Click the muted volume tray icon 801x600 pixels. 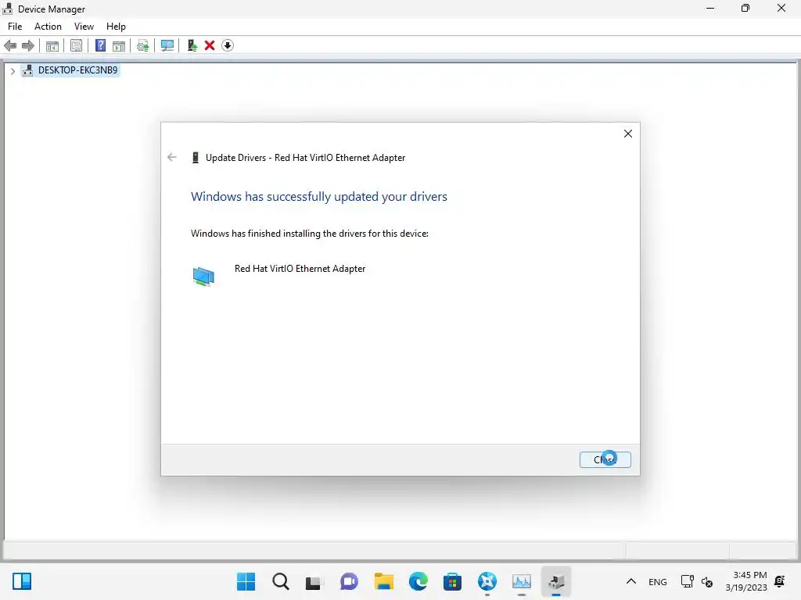click(707, 581)
